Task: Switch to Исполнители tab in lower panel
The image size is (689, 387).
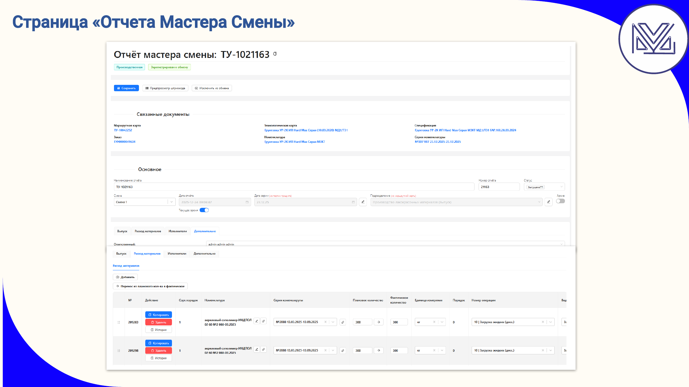Action: [177, 254]
